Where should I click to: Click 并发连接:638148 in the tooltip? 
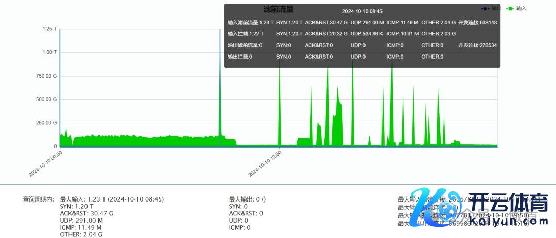(x=477, y=23)
